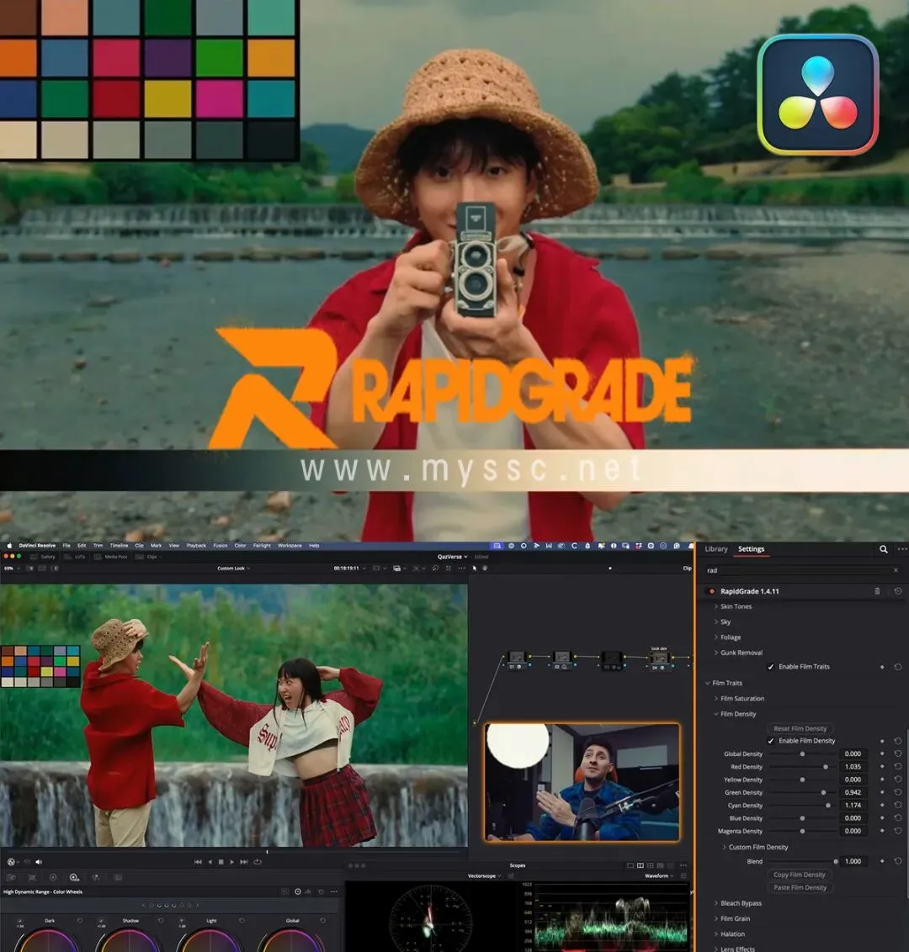
Task: Switch to the Library tab
Action: click(x=715, y=549)
